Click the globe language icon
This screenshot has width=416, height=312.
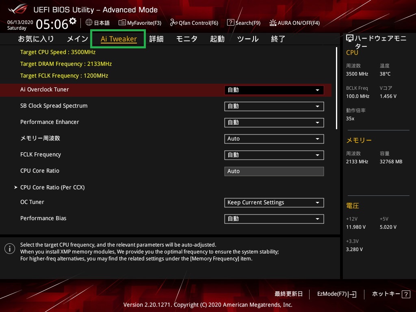click(89, 23)
